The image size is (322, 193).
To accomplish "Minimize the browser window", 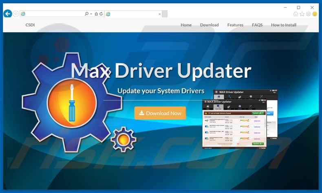I will pos(285,7).
